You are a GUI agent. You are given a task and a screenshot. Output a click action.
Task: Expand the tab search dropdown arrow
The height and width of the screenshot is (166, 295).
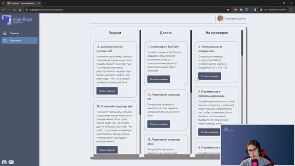(x=3, y=3)
